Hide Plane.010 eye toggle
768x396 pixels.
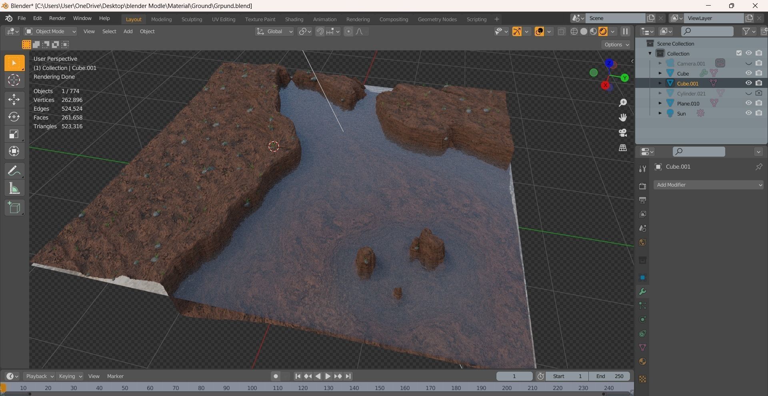[x=748, y=103]
